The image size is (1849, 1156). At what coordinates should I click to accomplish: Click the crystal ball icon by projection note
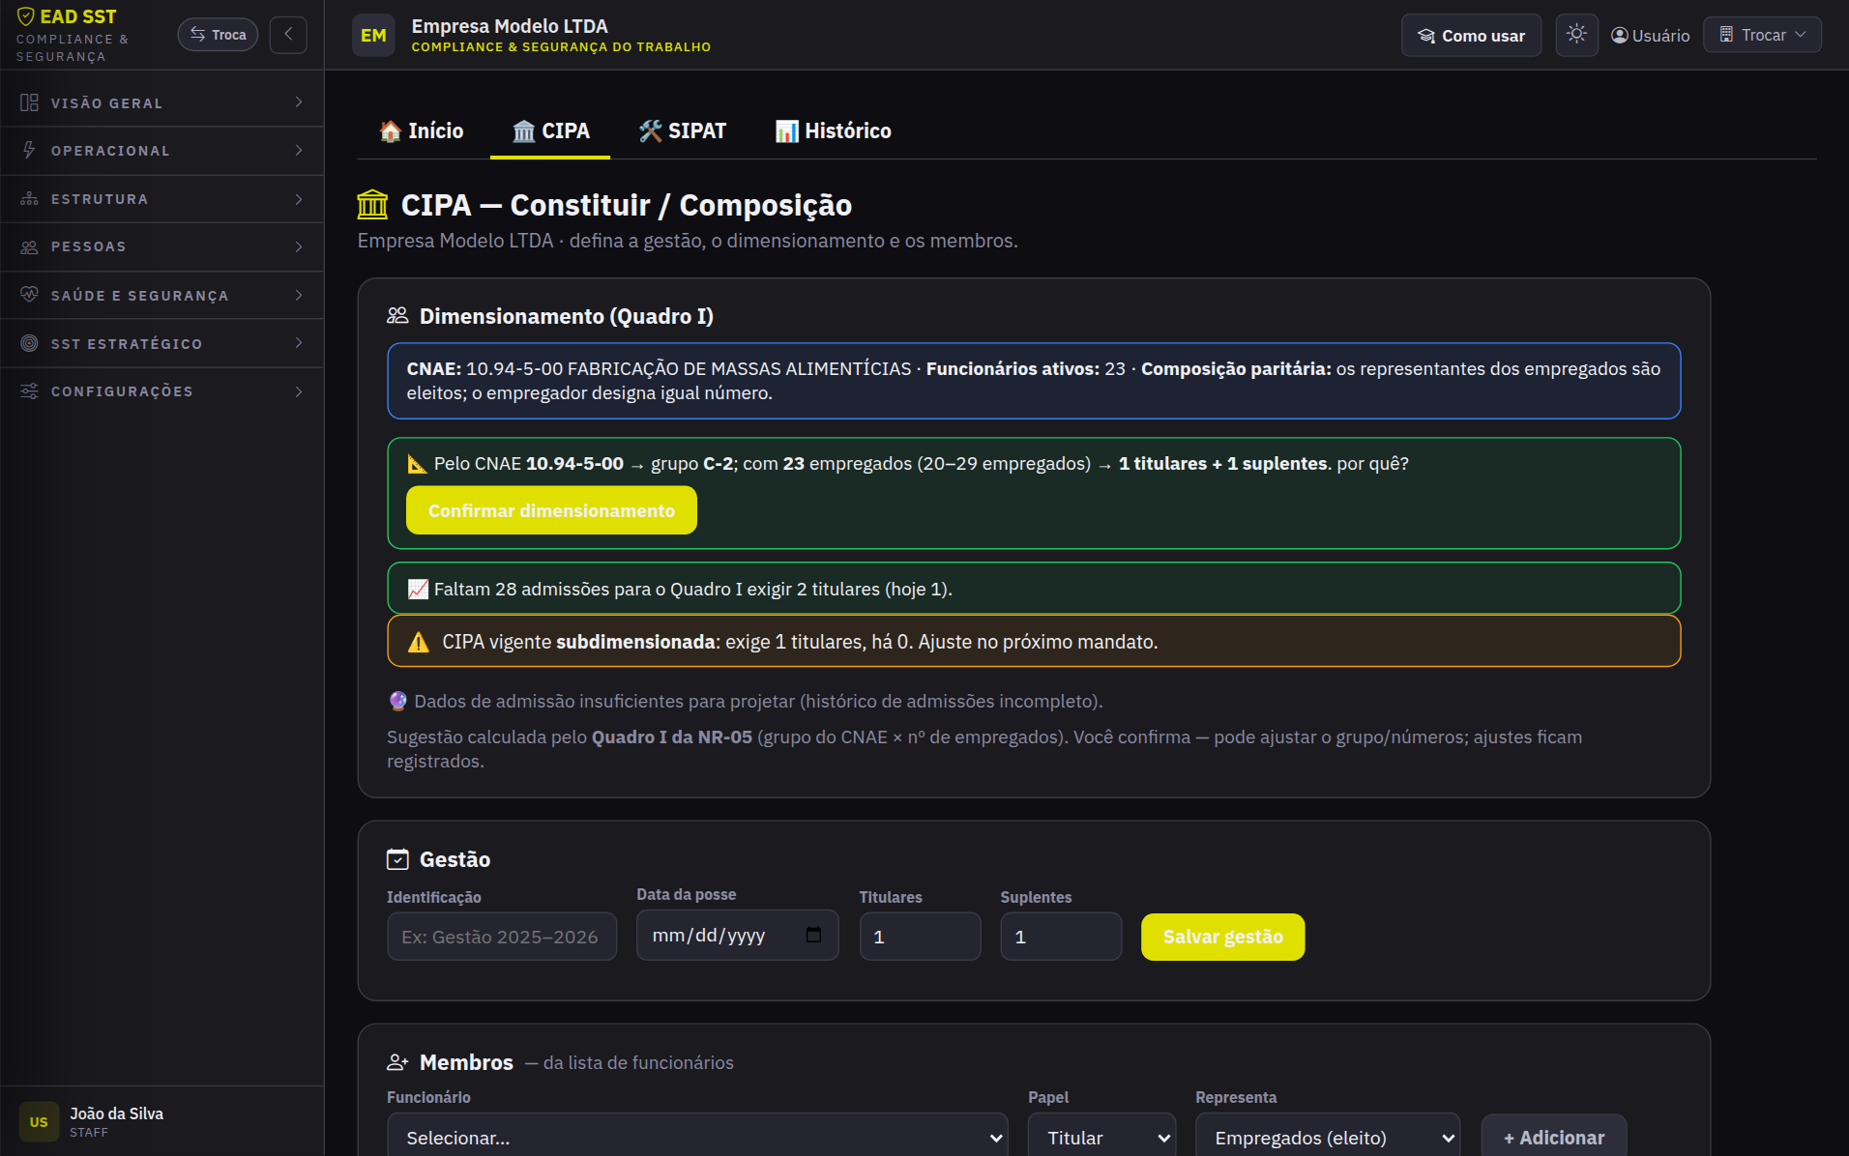tap(397, 701)
